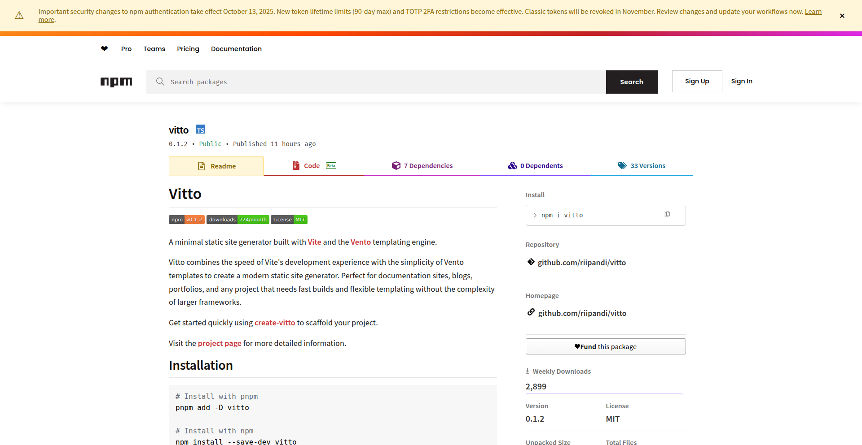Click the TypeScript TS badge icon
This screenshot has width=862, height=445.
200,130
